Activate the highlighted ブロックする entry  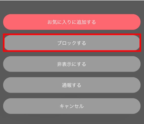[x=72, y=43]
